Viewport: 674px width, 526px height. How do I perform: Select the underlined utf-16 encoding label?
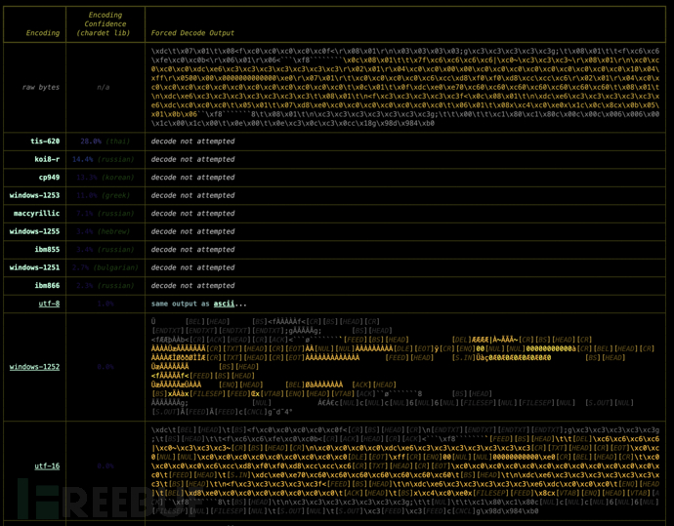point(47,466)
